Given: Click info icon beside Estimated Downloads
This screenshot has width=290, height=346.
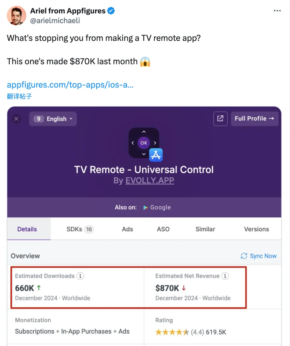Looking at the screenshot, I should tap(80, 276).
